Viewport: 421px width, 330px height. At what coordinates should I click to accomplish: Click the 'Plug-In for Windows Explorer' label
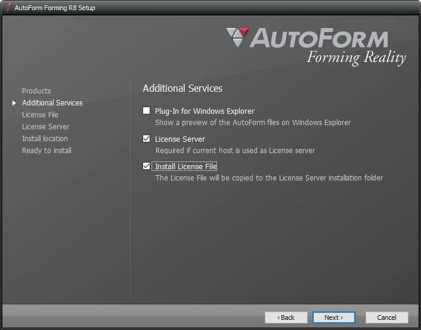point(205,111)
